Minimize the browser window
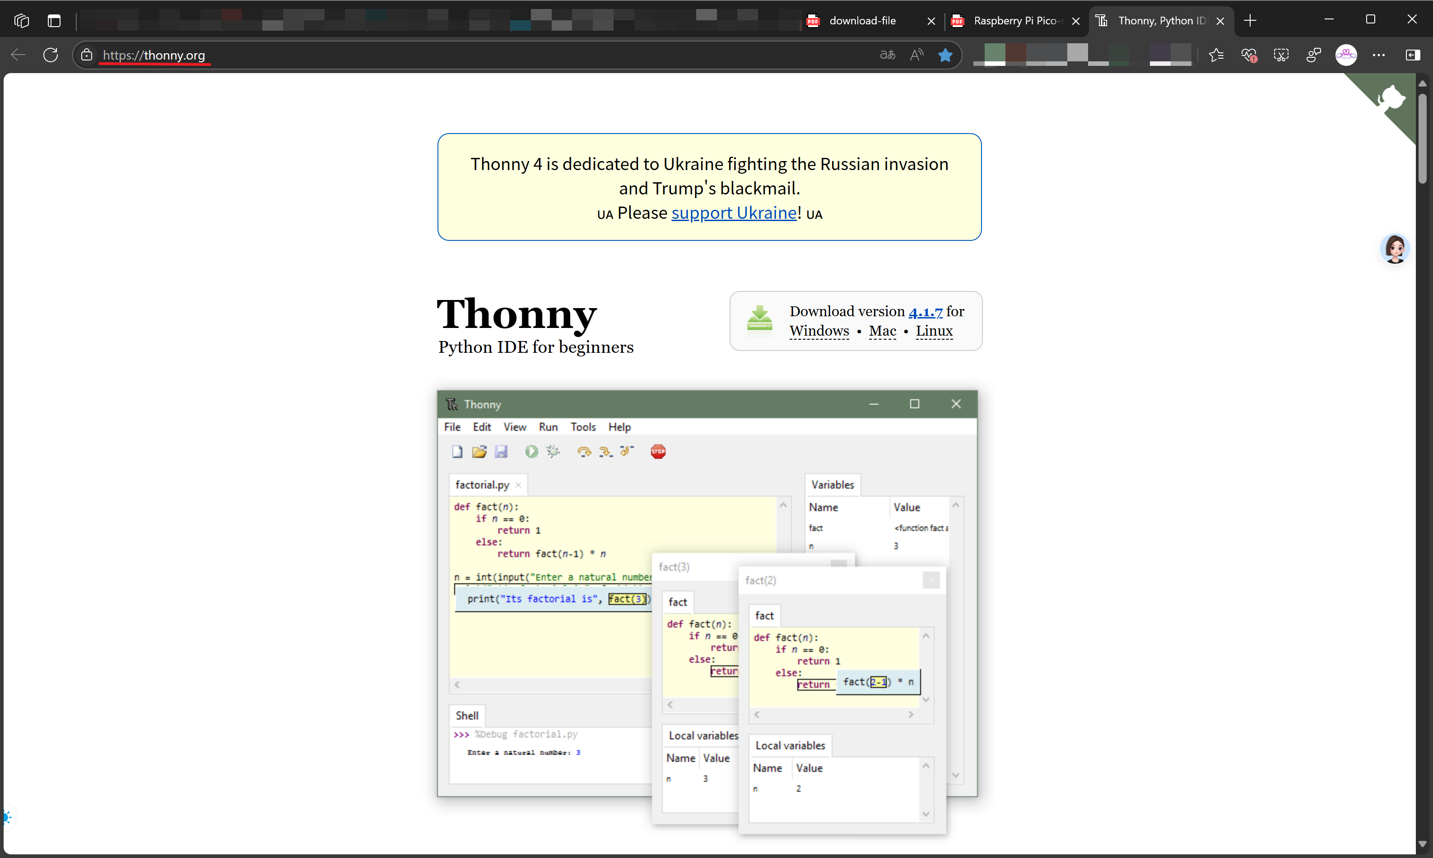Image resolution: width=1433 pixels, height=858 pixels. pyautogui.click(x=1329, y=20)
